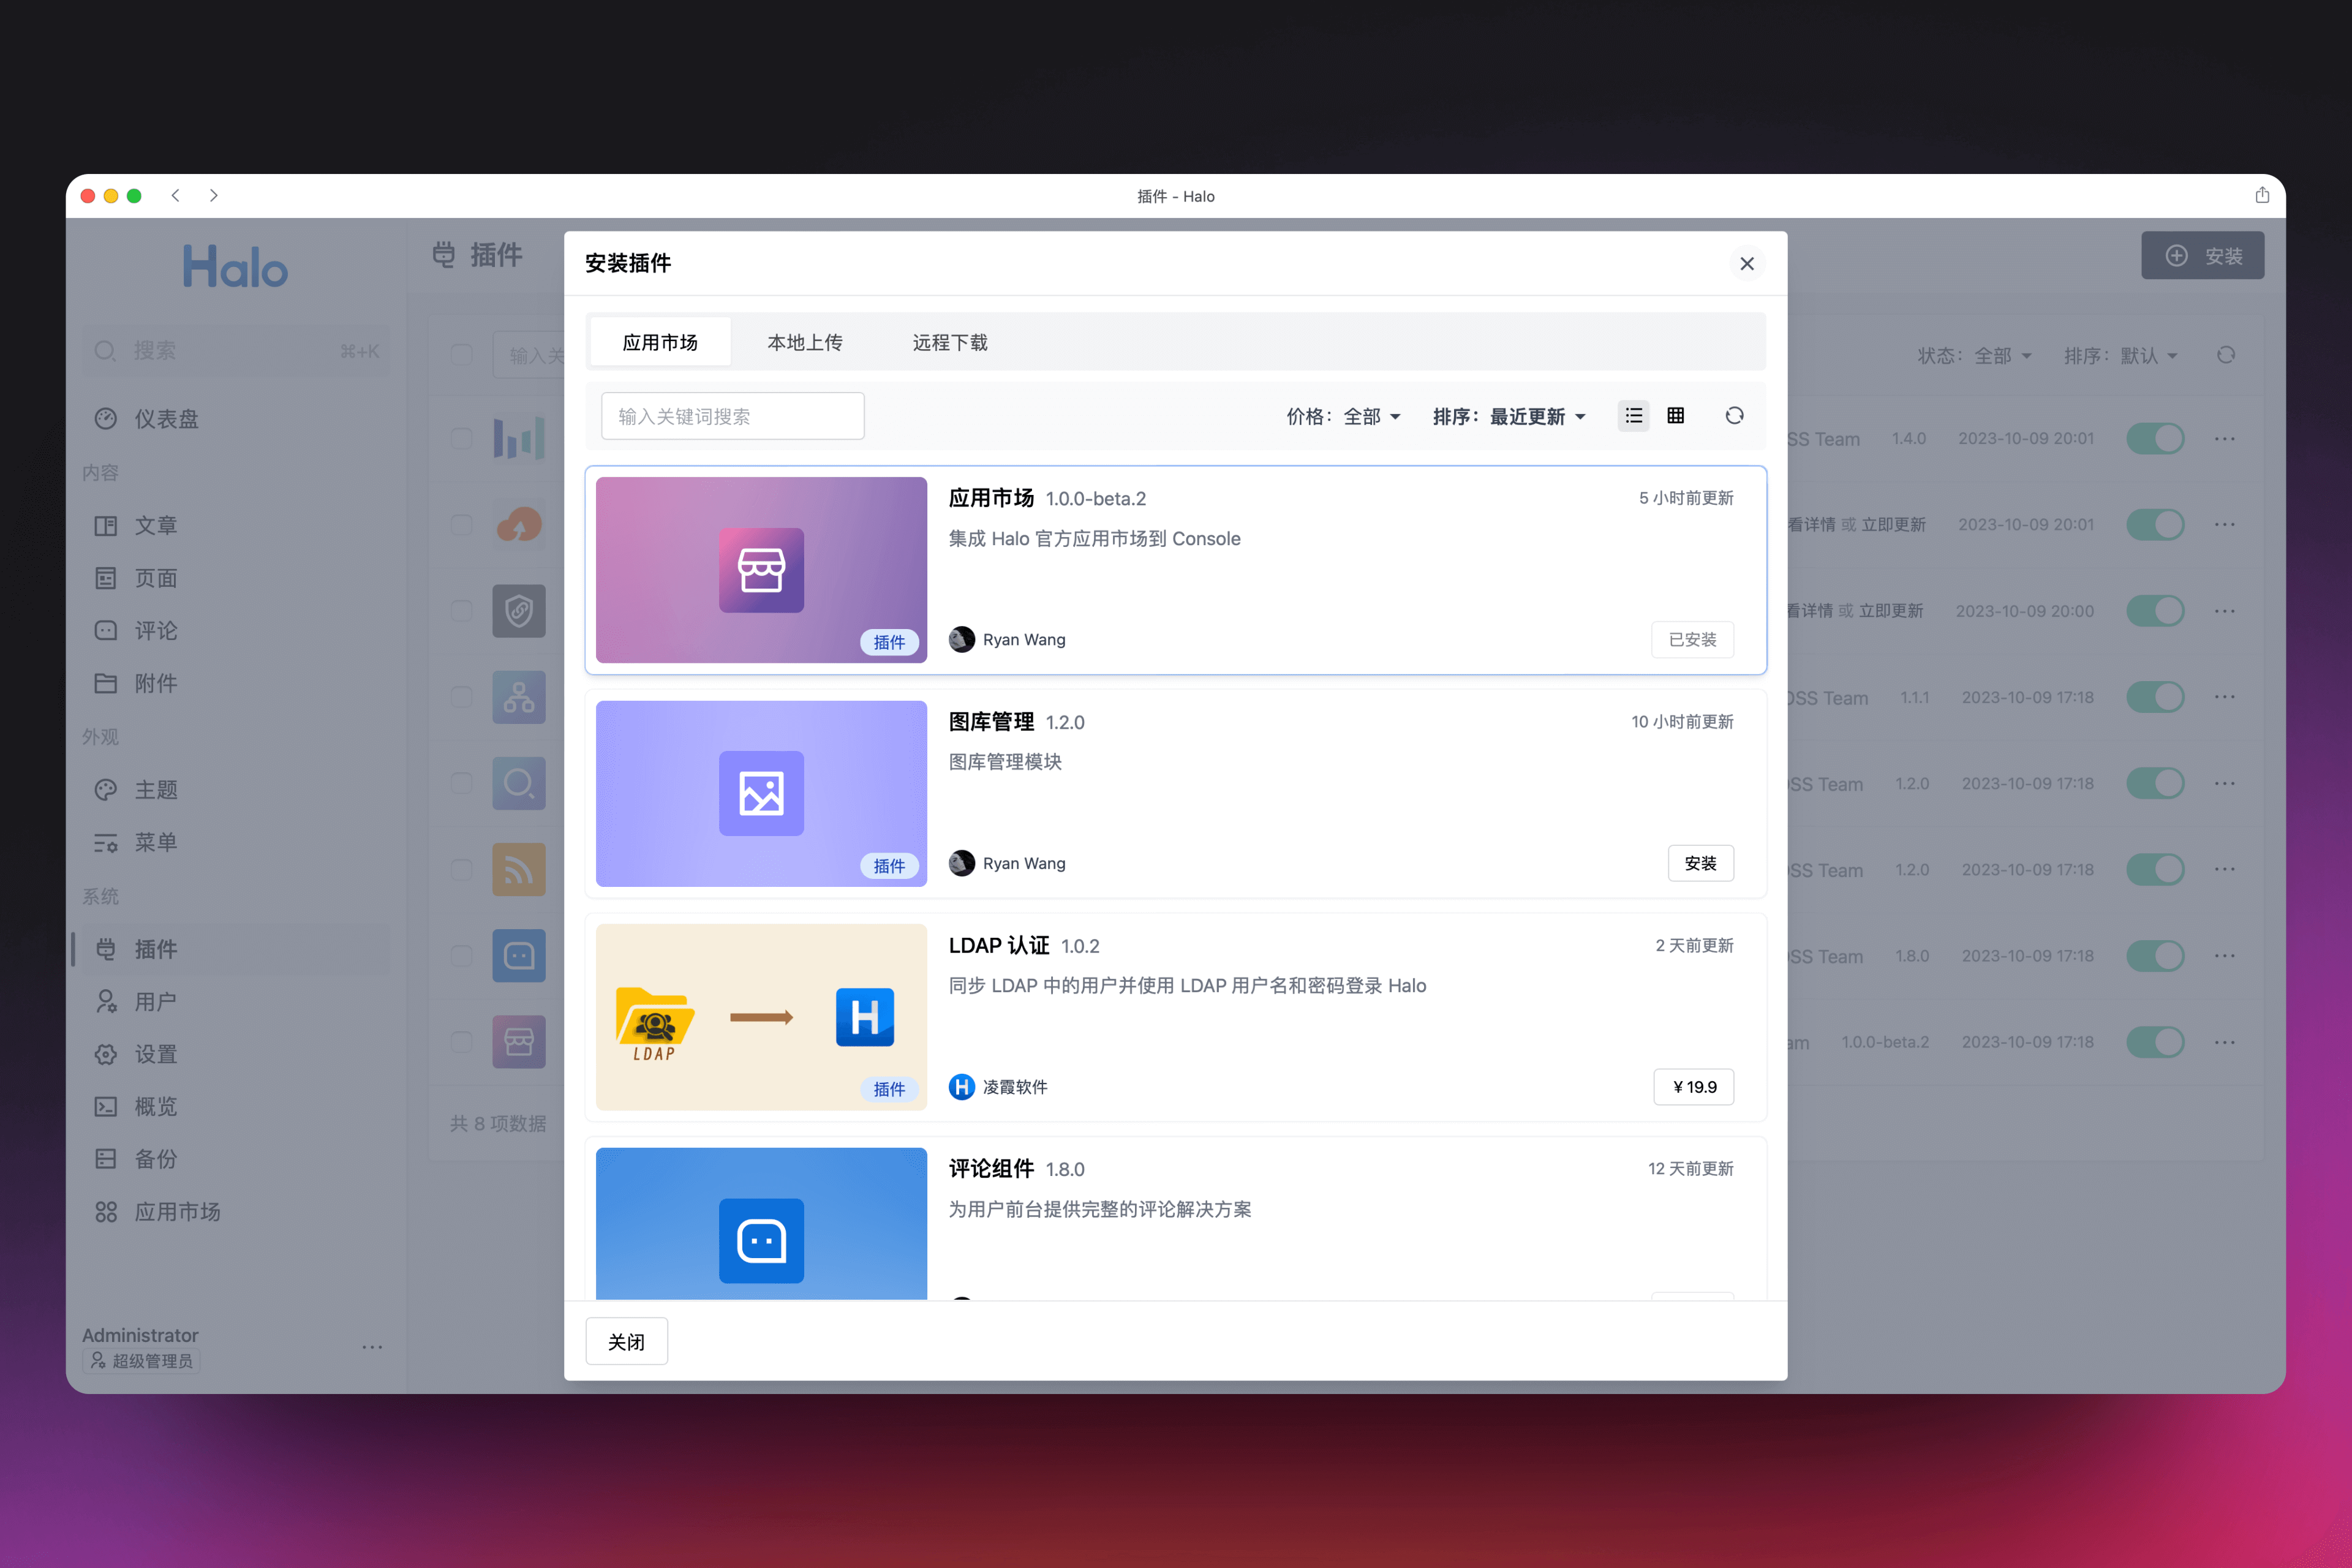Image resolution: width=2352 pixels, height=1568 pixels.
Task: Close the 安装插件 dialog with X
Action: click(1747, 264)
